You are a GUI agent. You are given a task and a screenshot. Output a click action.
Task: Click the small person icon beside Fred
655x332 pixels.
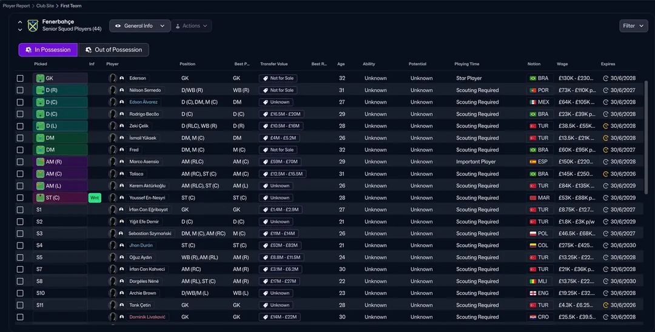tap(121, 150)
